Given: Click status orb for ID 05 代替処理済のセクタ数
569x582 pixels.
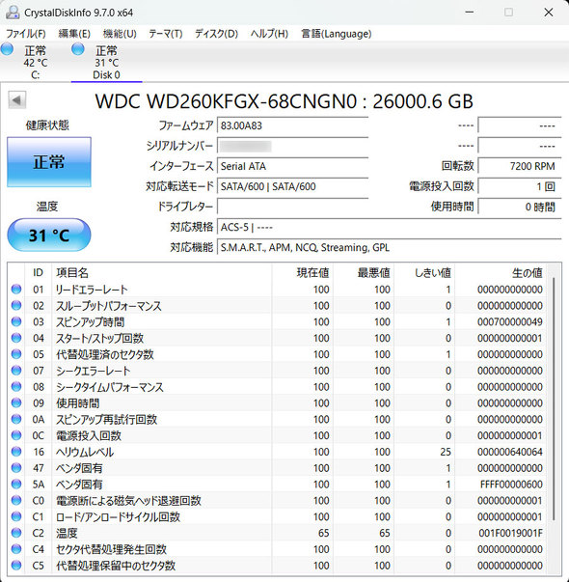Looking at the screenshot, I should point(16,354).
